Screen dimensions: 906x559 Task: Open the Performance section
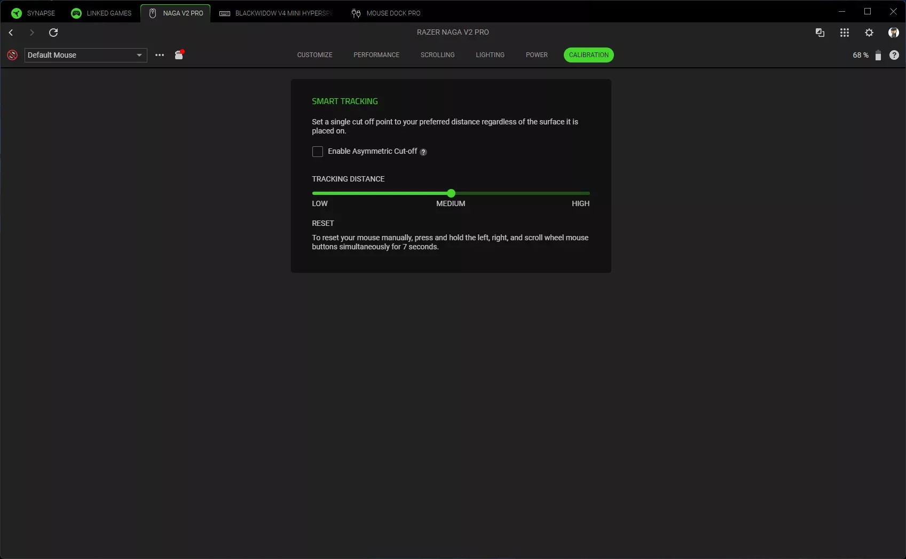[376, 55]
